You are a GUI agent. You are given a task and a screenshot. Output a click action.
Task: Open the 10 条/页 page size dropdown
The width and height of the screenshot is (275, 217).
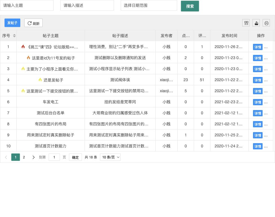tap(110, 157)
